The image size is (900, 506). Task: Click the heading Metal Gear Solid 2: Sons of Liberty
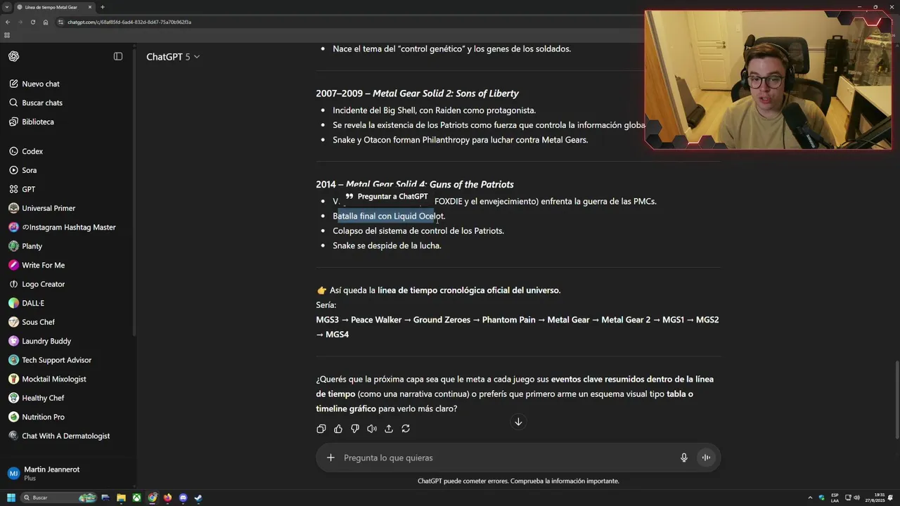point(446,93)
